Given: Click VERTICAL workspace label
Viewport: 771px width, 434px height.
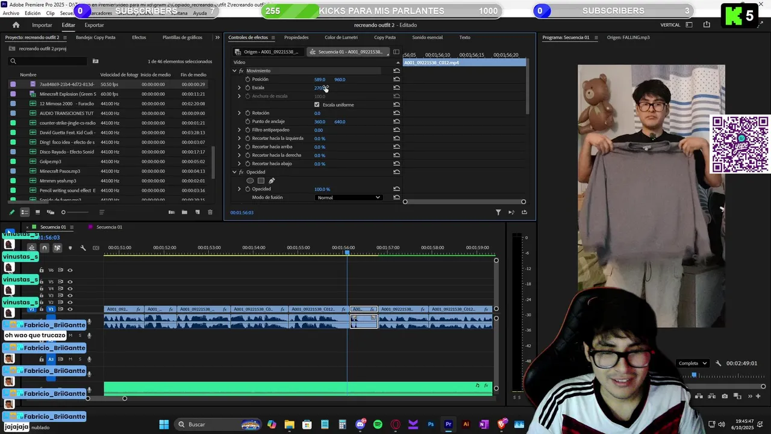Looking at the screenshot, I should (x=670, y=25).
